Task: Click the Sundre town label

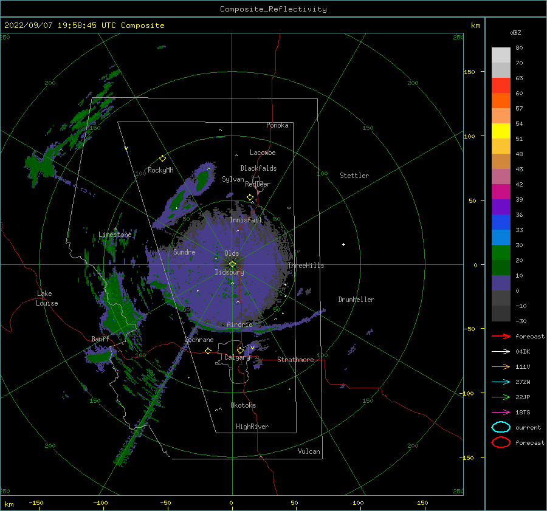Action: 184,252
